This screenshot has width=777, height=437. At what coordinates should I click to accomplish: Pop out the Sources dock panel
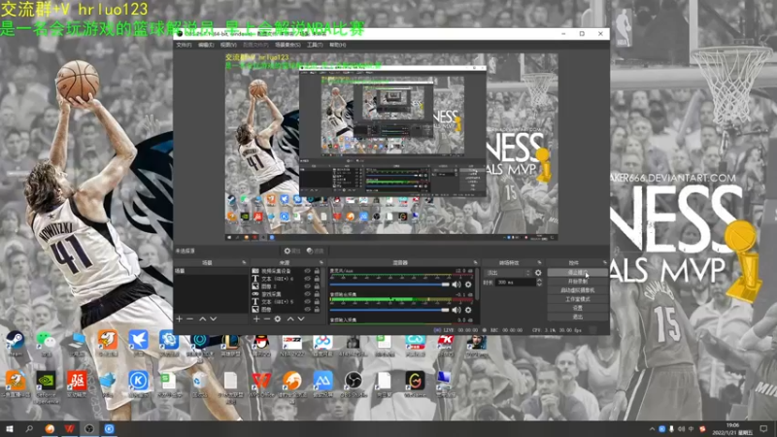(321, 262)
